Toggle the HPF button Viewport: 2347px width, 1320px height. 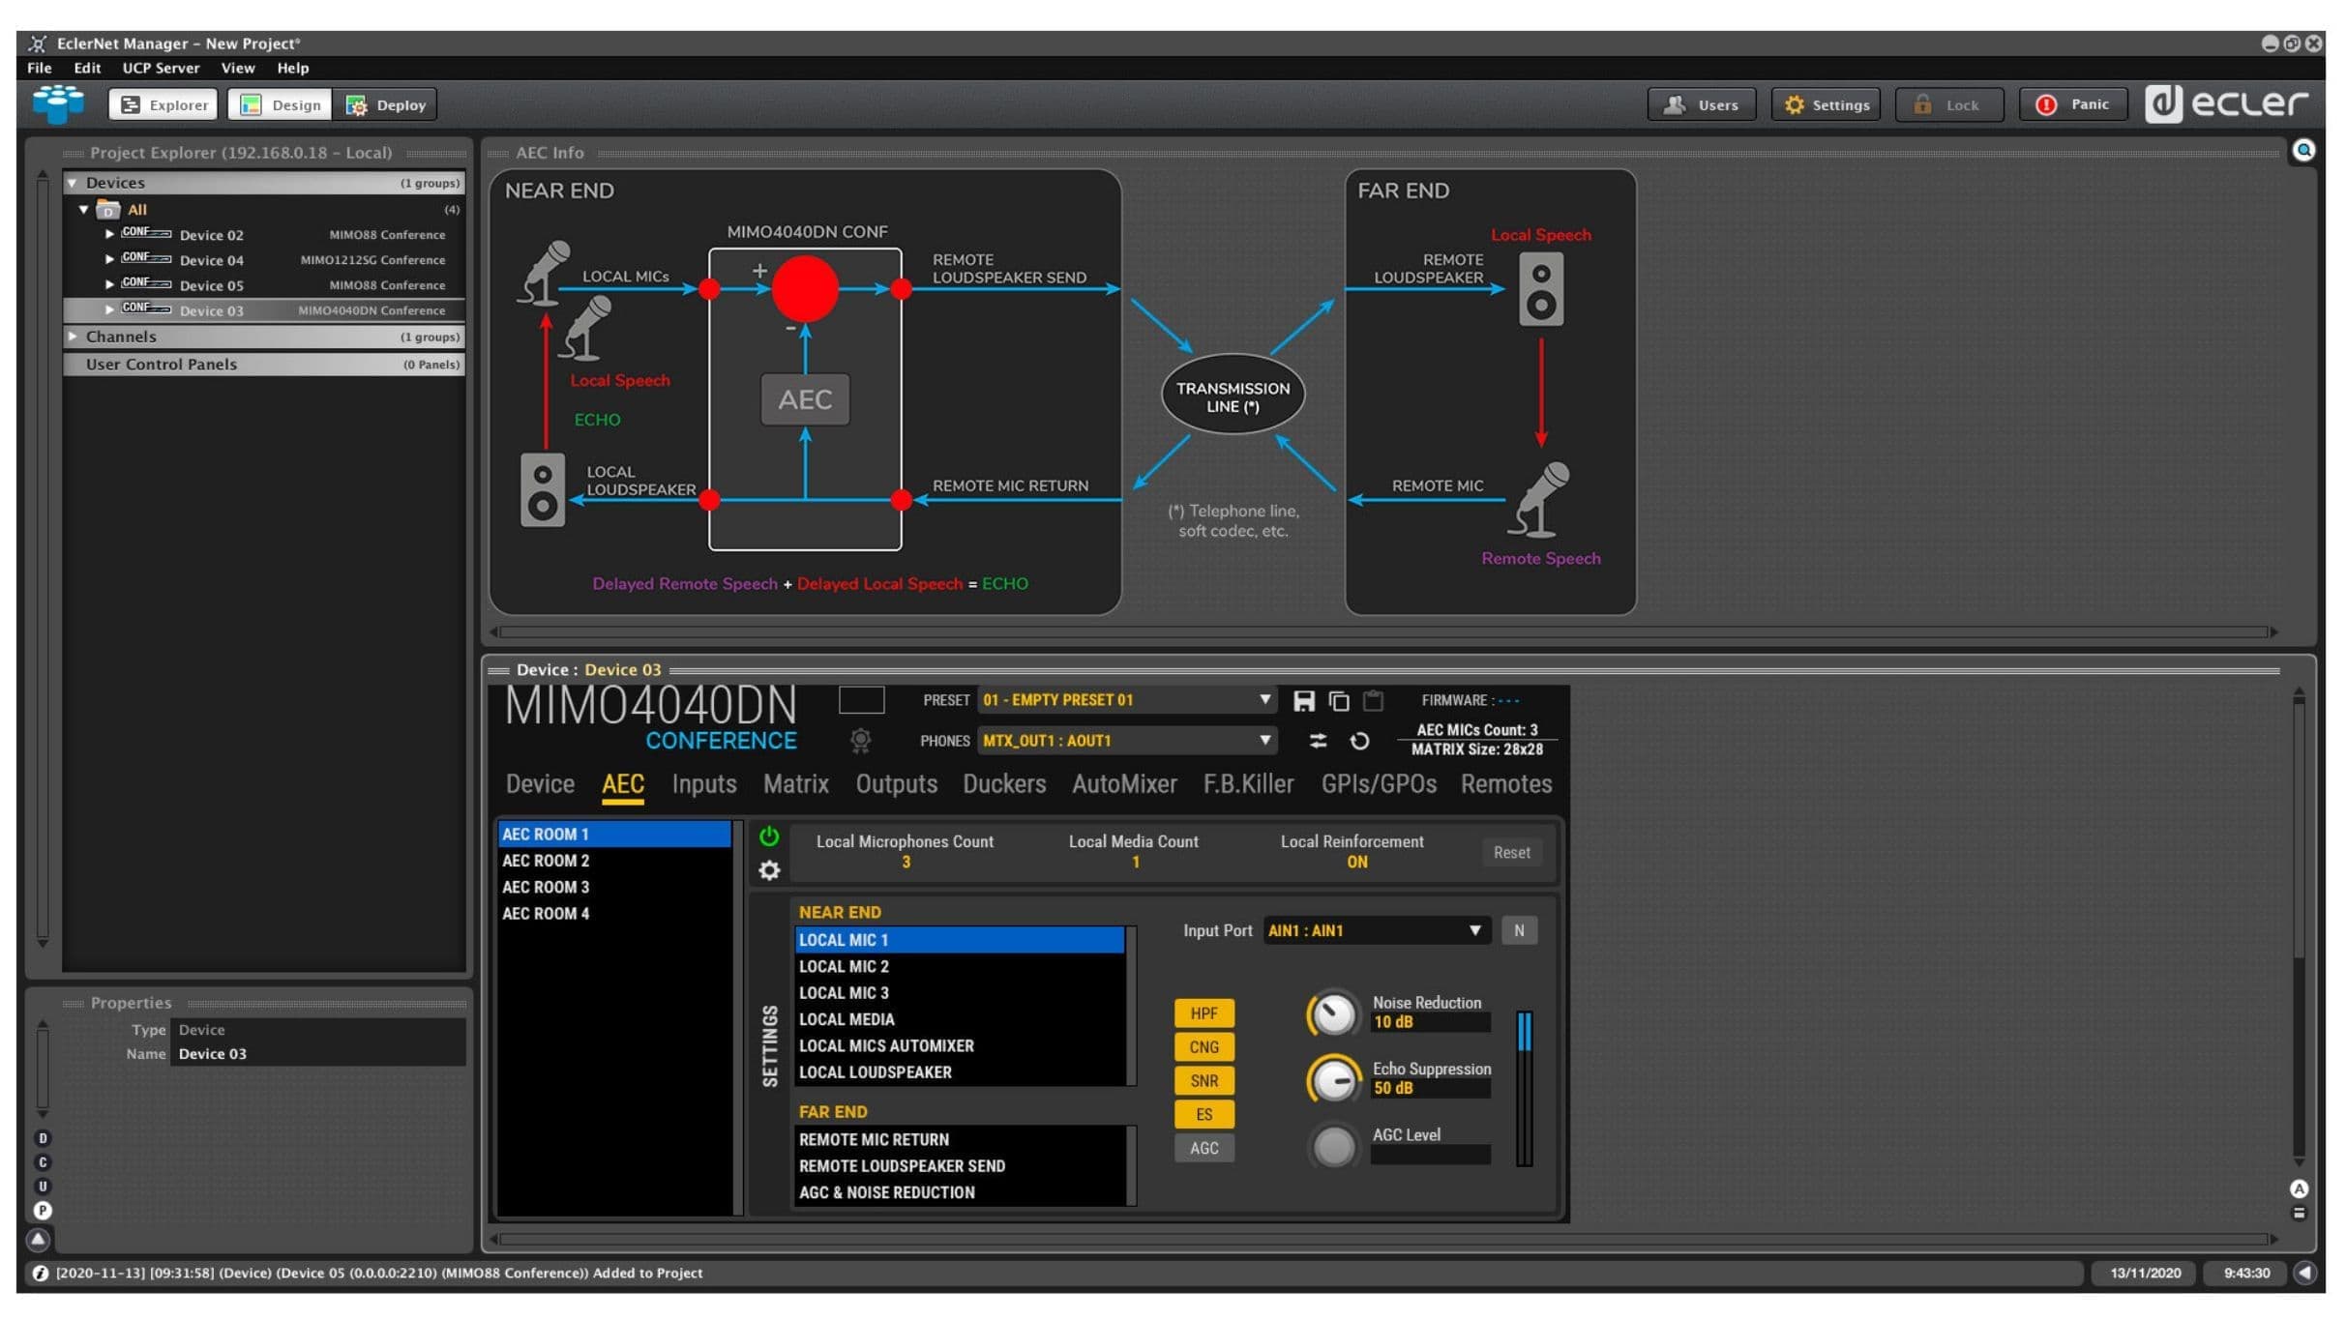pos(1203,1013)
